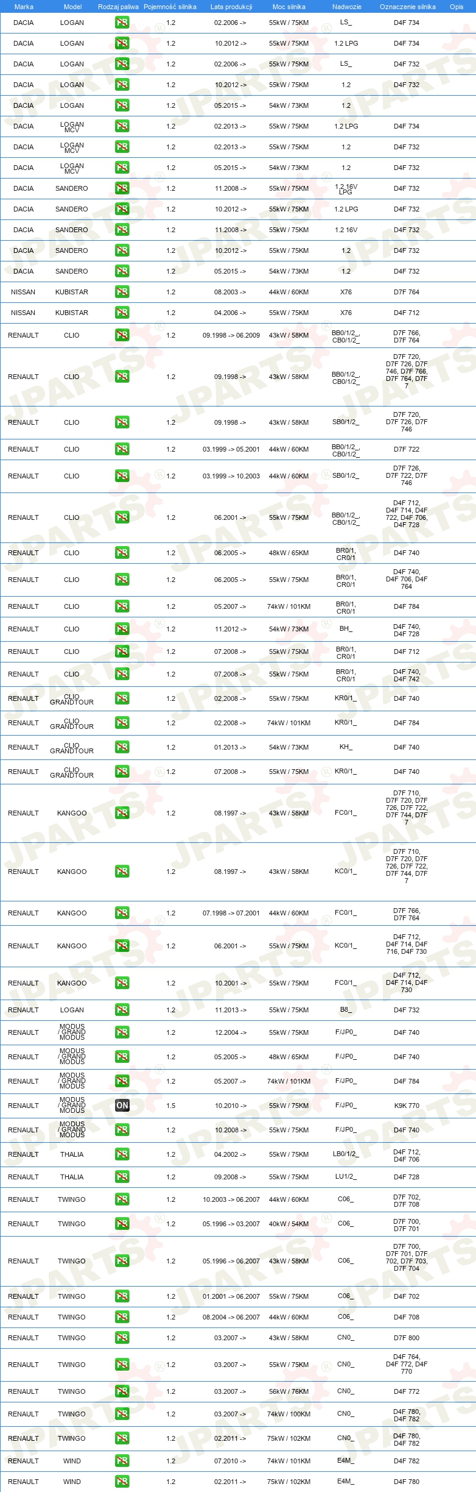The height and width of the screenshot is (1492, 476).
Task: Select the 1.2 16V LPG body cell
Action: (346, 189)
